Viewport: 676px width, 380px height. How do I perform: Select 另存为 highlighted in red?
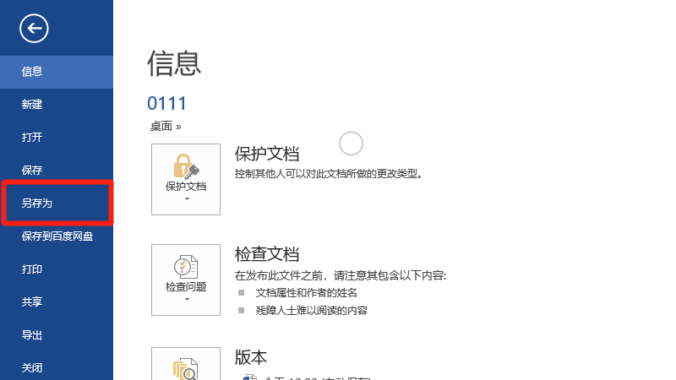coord(37,204)
